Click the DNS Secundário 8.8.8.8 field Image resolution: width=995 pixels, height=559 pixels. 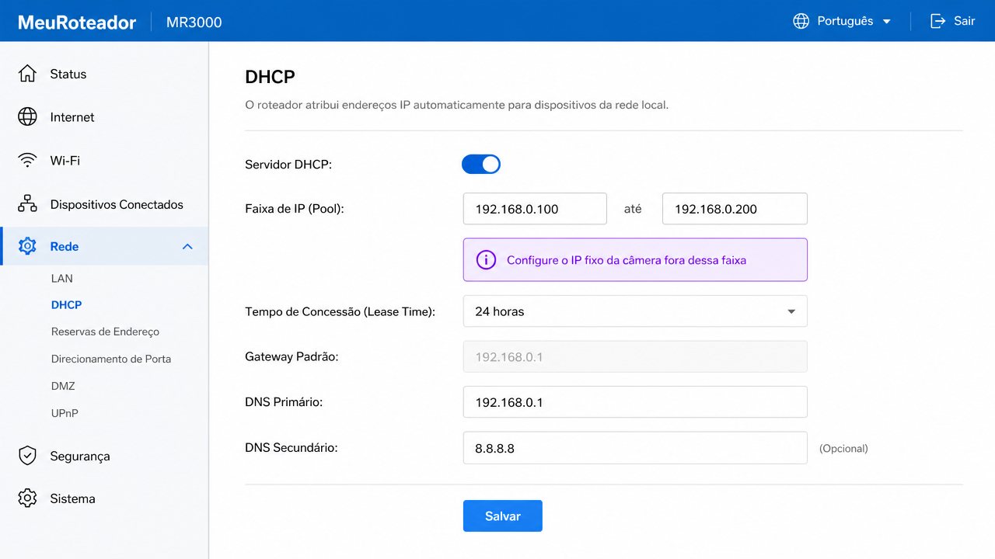click(635, 448)
